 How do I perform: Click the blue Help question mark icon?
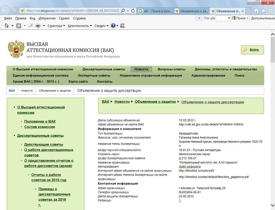tap(113, 26)
